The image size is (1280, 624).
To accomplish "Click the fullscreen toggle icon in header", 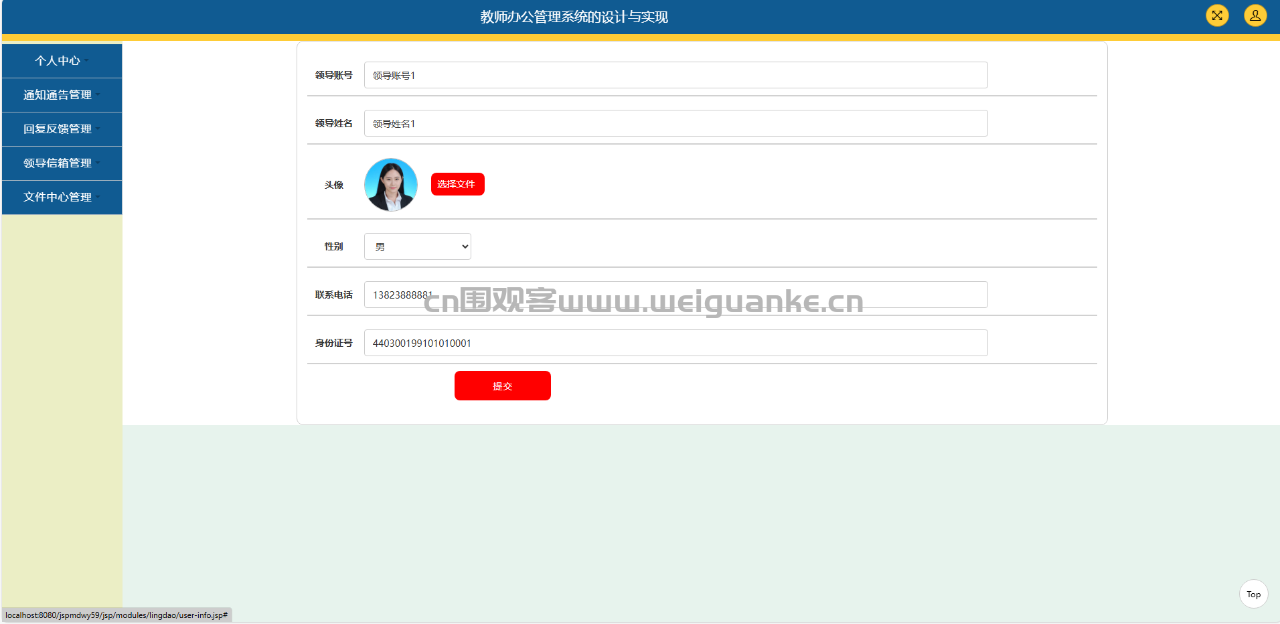I will 1217,15.
